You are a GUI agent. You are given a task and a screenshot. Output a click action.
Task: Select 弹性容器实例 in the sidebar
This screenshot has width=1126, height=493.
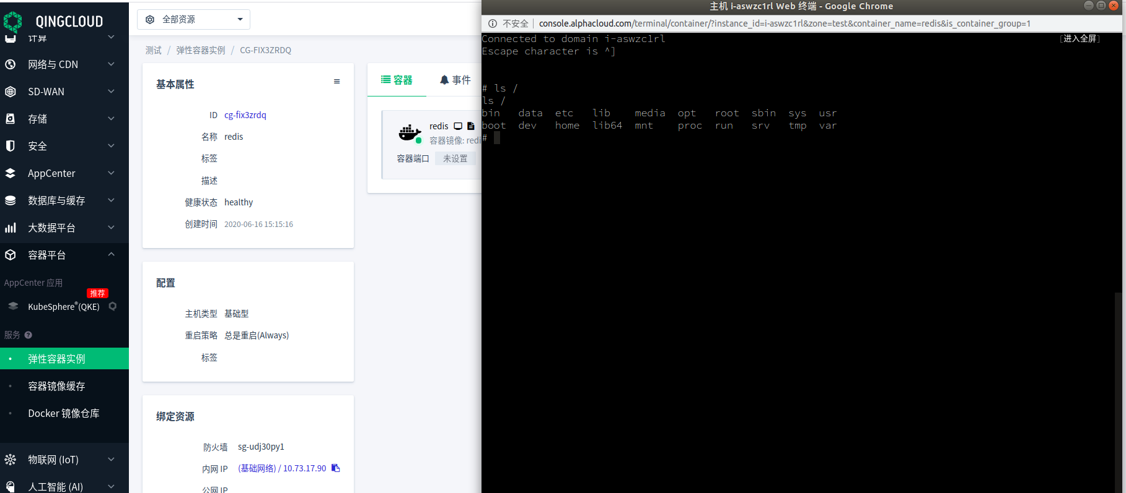(64, 359)
